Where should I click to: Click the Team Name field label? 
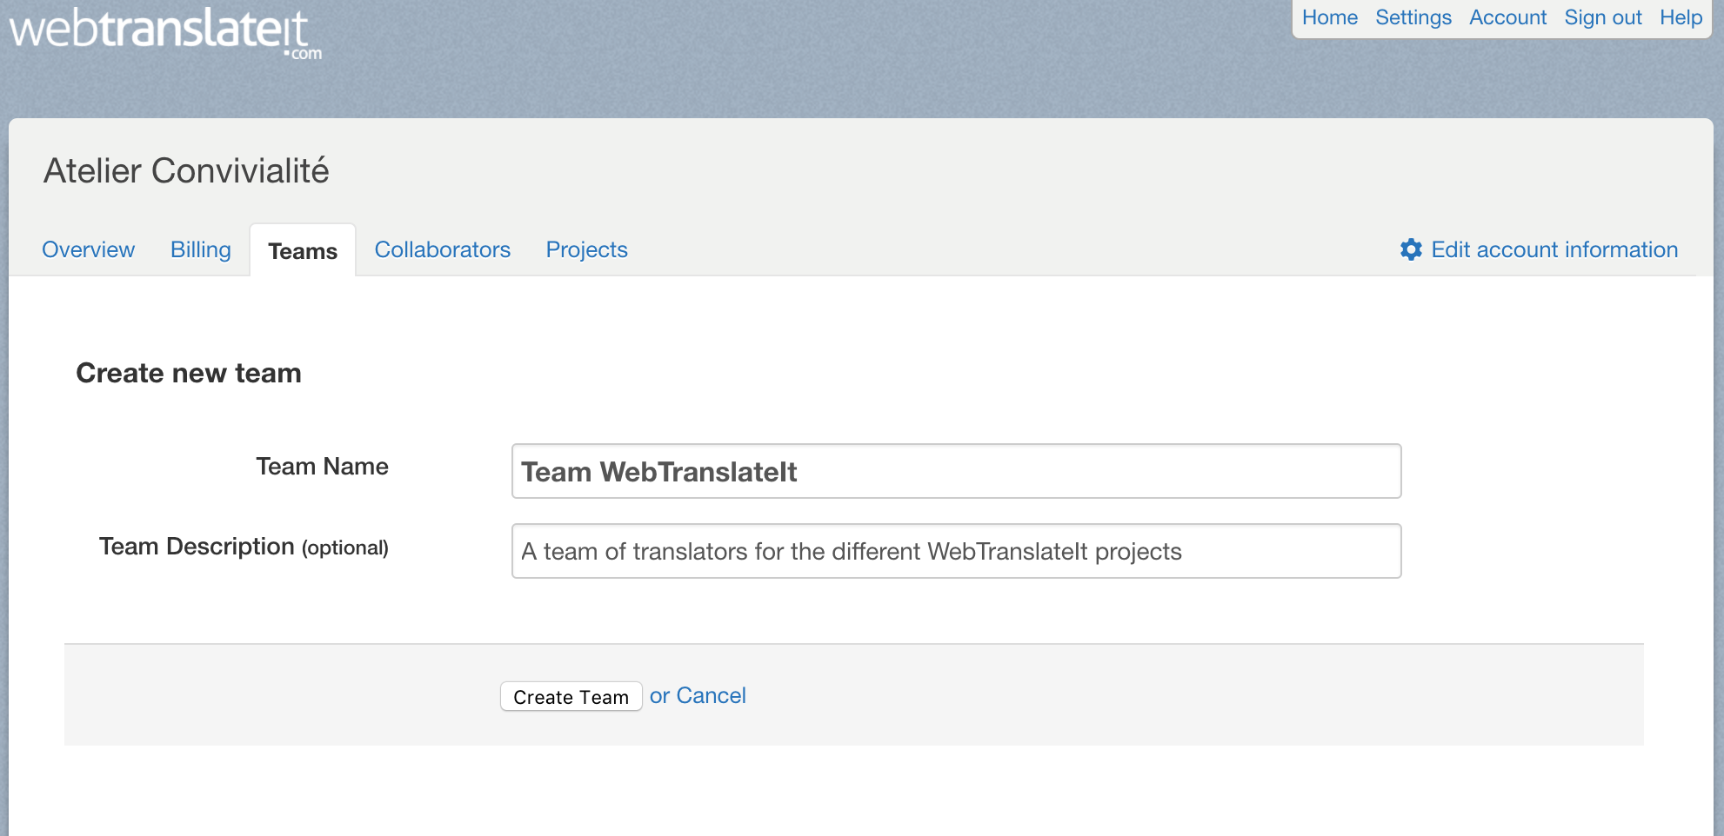pyautogui.click(x=322, y=467)
